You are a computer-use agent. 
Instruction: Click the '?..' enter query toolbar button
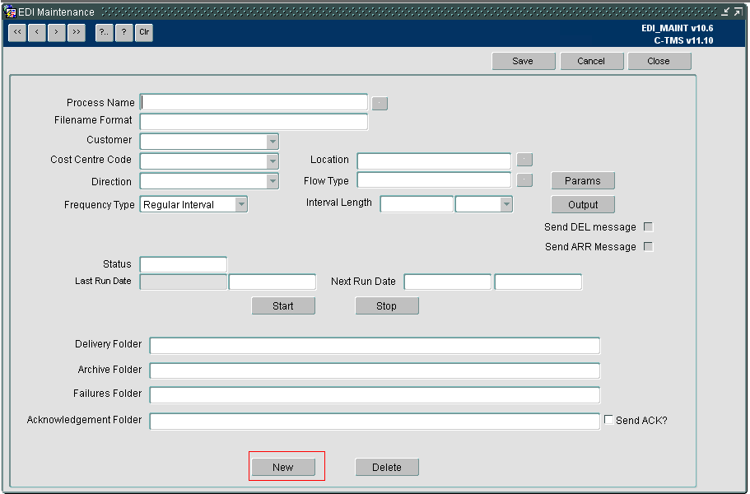pyautogui.click(x=105, y=32)
